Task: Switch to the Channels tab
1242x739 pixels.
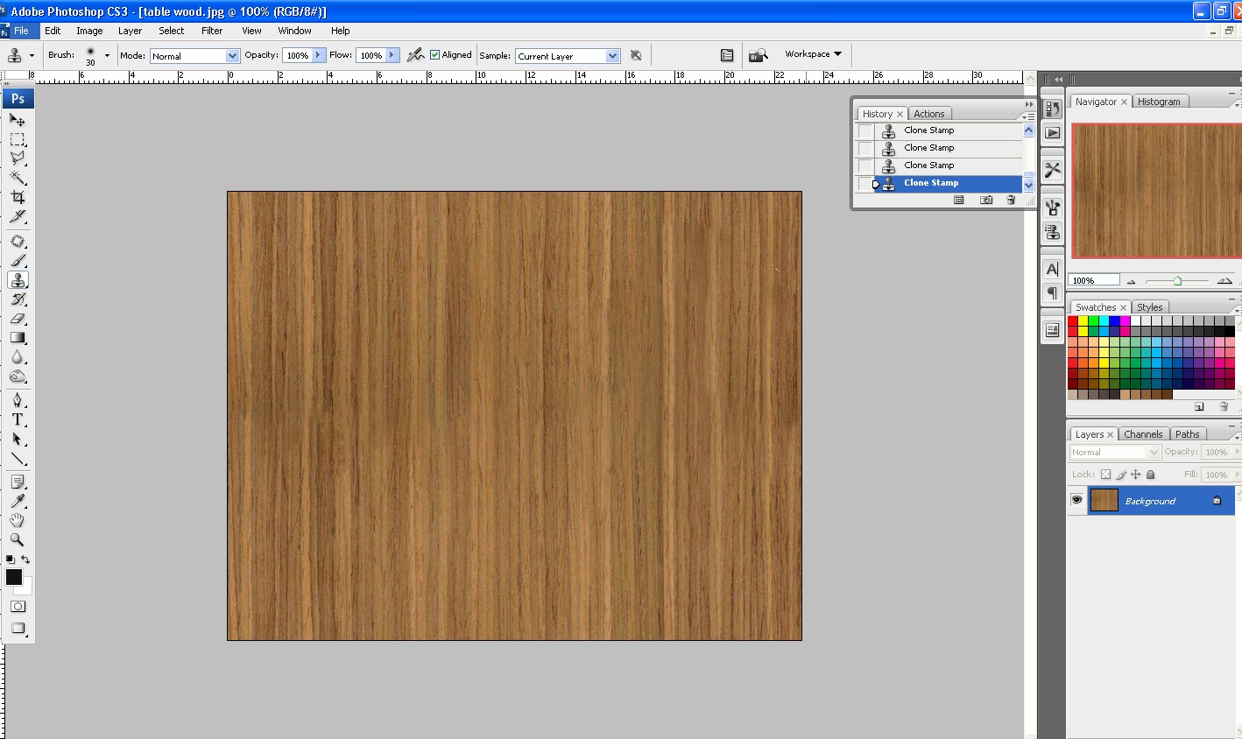Action: click(x=1143, y=433)
